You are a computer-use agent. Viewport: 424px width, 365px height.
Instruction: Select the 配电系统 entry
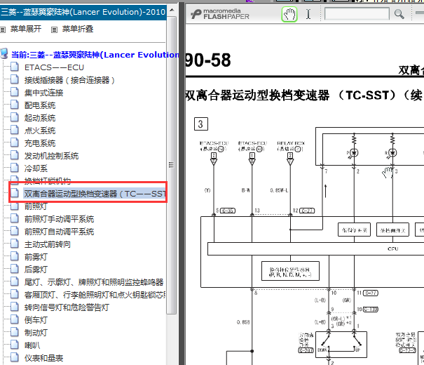pos(40,105)
